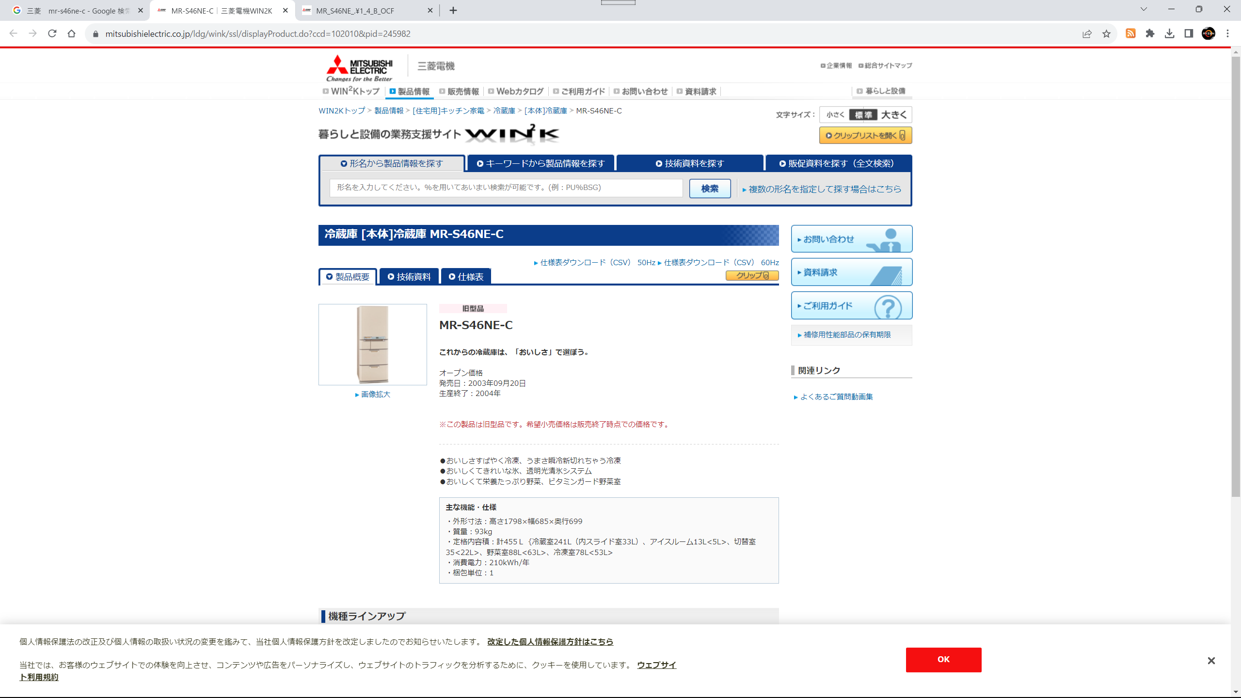The image size is (1241, 698).
Task: Show browser downloads
Action: (x=1169, y=33)
